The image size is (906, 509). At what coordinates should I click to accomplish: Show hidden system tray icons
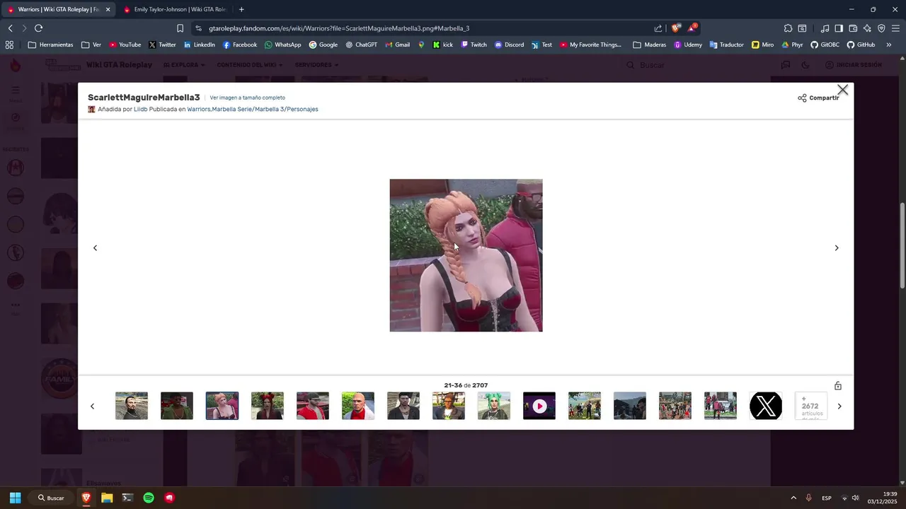coord(793,498)
